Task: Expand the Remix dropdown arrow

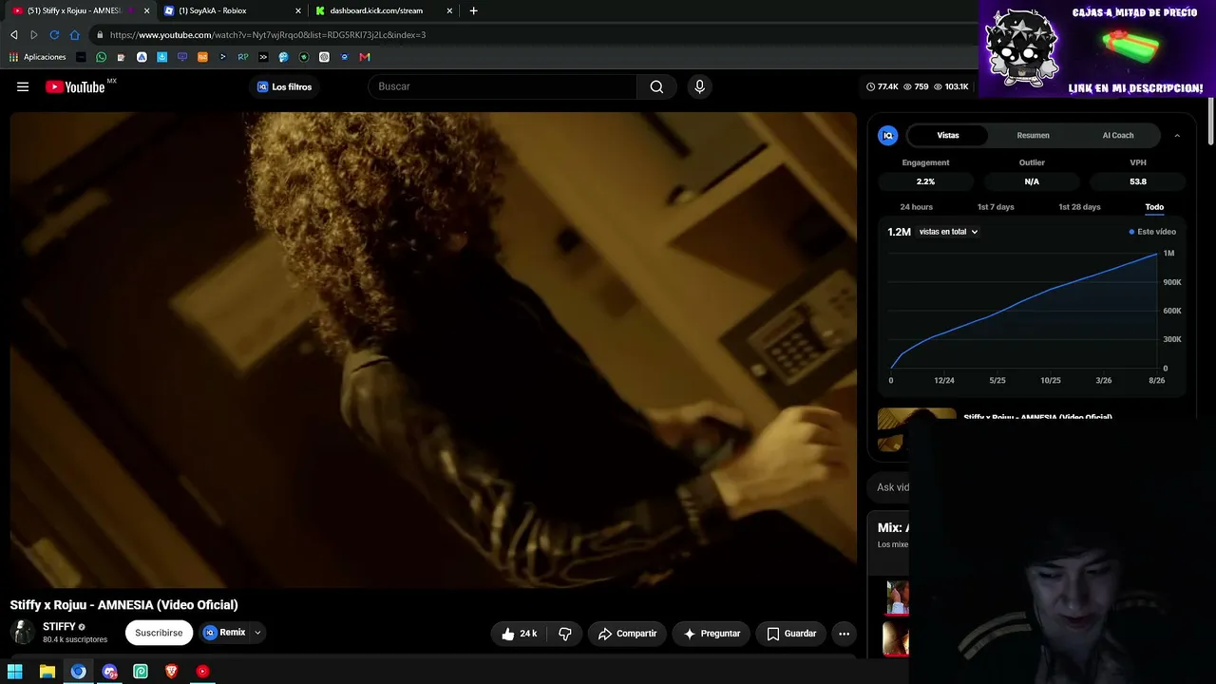Action: [x=257, y=633]
